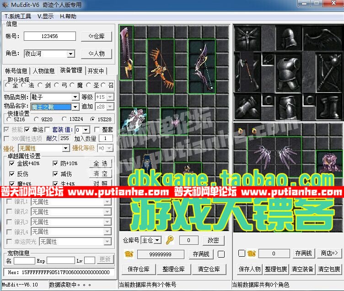Click the gloves equipment slot
The image size is (344, 291).
coord(247,106)
